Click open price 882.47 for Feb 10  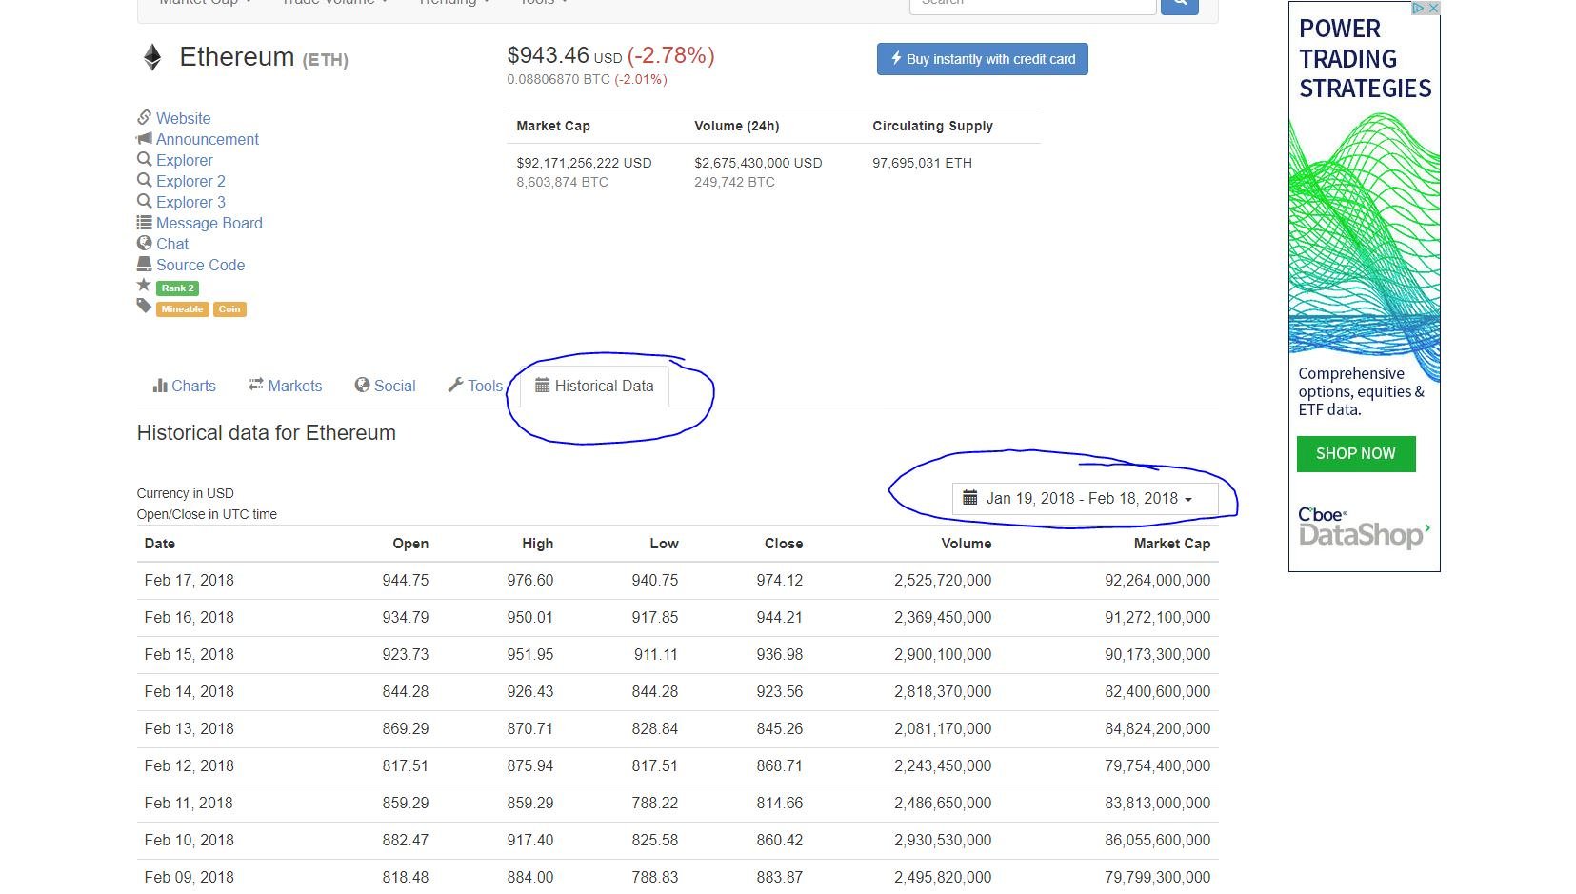[406, 841]
